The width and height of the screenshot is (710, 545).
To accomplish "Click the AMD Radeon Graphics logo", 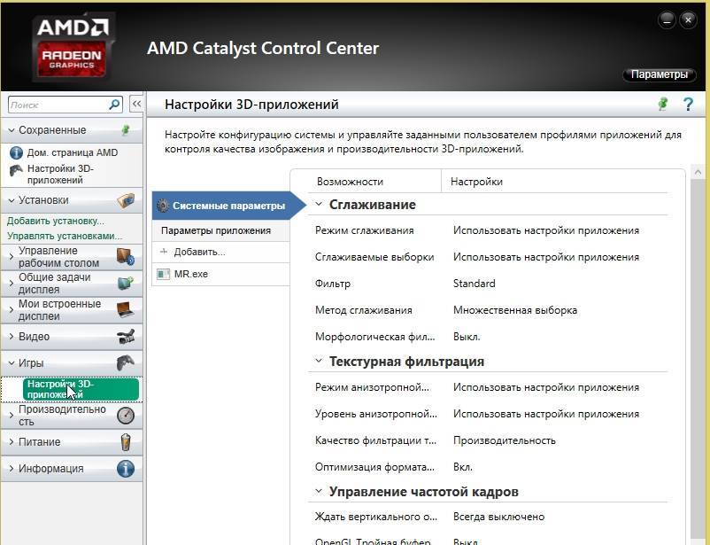I will tap(73, 47).
